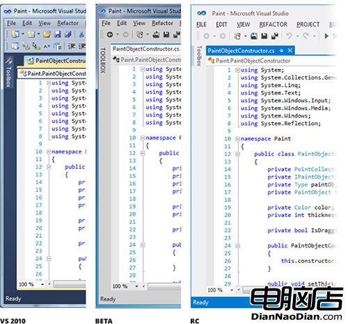This screenshot has width=348, height=324.
Task: Click green Start debugging arrow in RC window
Action: click(x=326, y=36)
